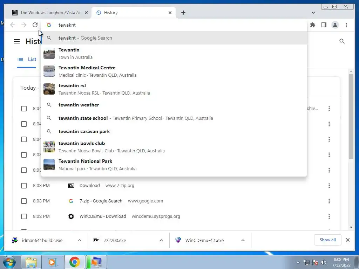The image size is (359, 269).
Task: Launch Windows Media Player from taskbar
Action: coord(53,262)
